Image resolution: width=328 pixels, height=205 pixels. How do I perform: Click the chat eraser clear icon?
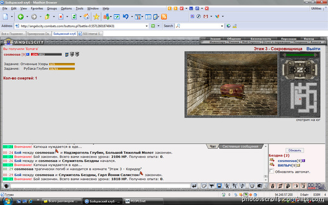(204, 186)
